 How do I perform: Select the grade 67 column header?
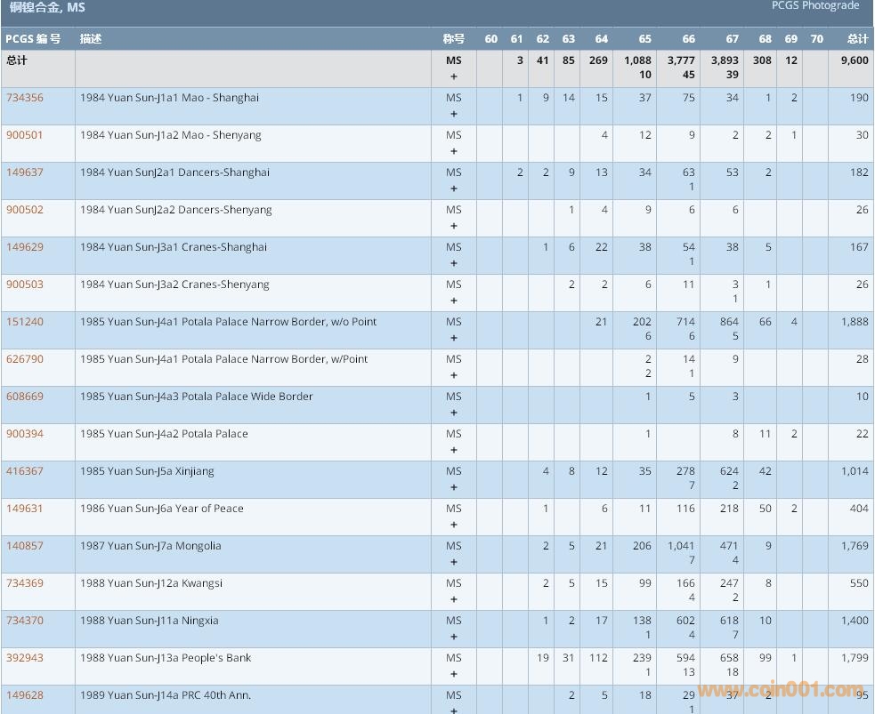pyautogui.click(x=732, y=39)
